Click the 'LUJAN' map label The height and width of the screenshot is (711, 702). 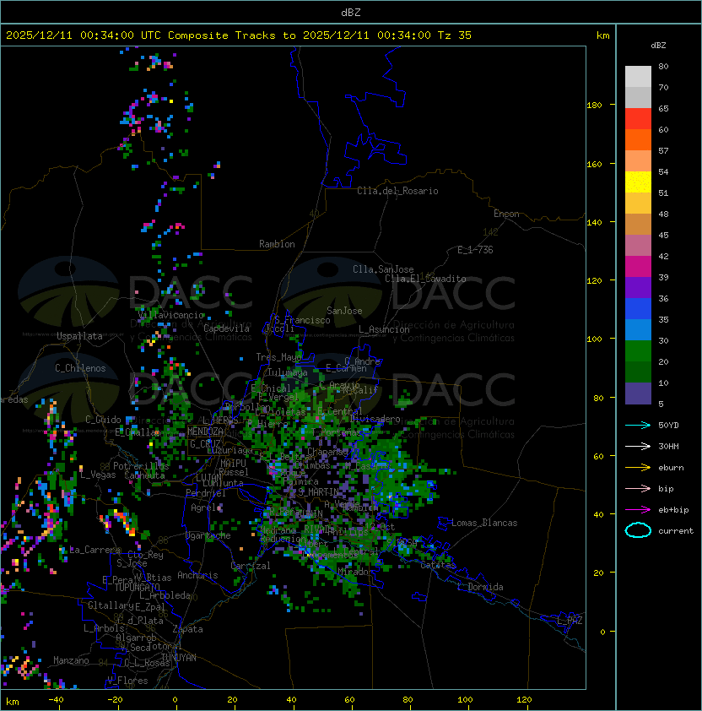(x=208, y=478)
